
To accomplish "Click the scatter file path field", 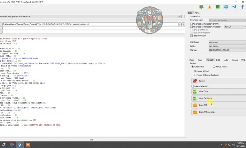I will point(90,24).
